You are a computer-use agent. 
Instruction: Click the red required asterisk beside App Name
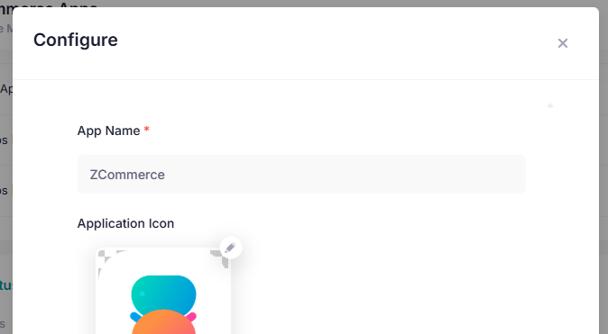click(x=146, y=130)
